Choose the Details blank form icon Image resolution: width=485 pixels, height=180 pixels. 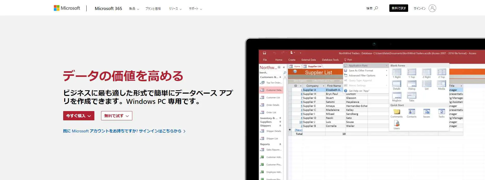pyautogui.click(x=397, y=84)
